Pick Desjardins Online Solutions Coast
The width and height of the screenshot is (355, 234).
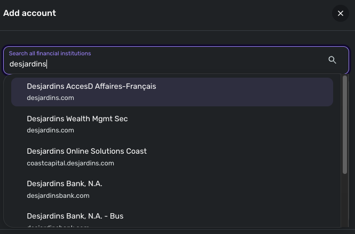(x=86, y=151)
